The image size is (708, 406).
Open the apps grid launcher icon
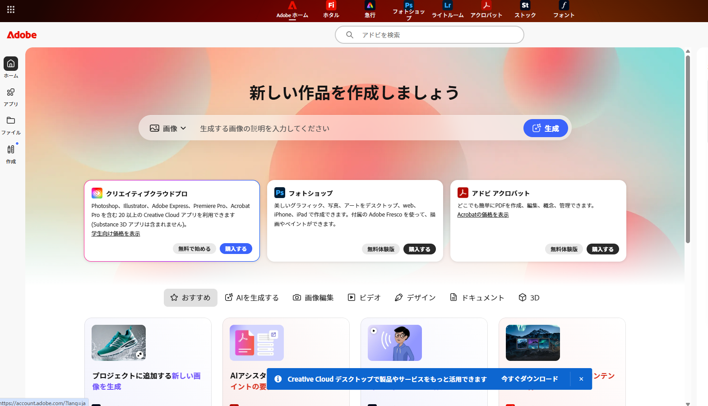[11, 9]
